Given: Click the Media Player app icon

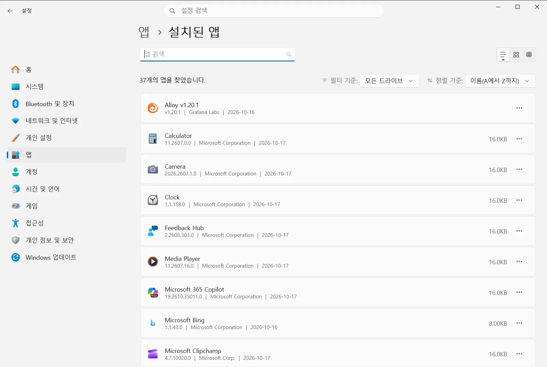Looking at the screenshot, I should tap(153, 262).
